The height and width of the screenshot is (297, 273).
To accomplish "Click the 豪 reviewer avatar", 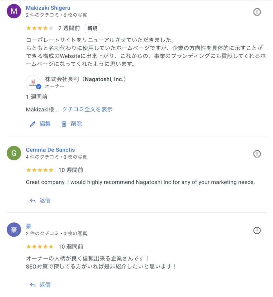I will [14, 230].
